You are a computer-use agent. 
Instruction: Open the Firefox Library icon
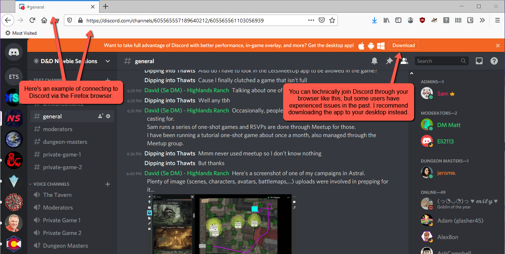[x=386, y=21]
